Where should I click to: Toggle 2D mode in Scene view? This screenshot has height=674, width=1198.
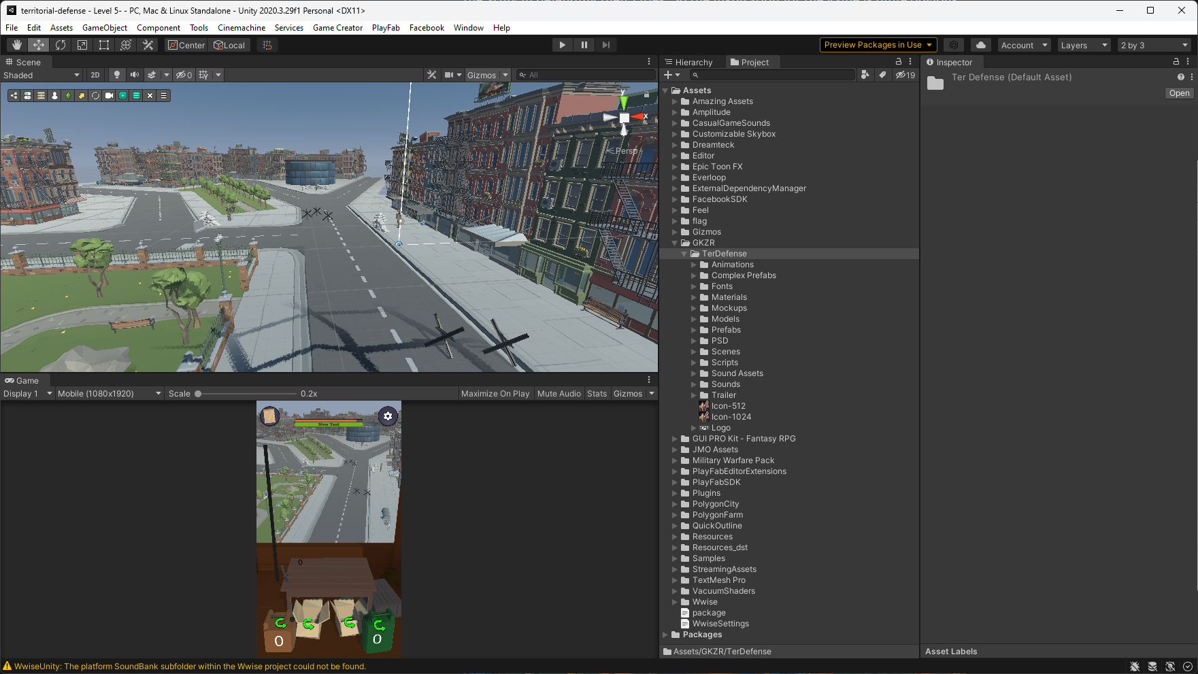click(95, 75)
